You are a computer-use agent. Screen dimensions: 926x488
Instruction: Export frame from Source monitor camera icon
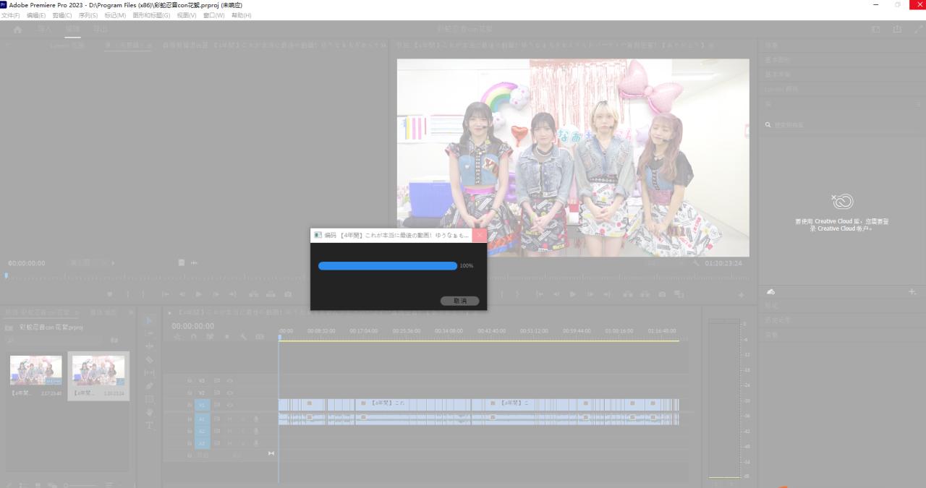[288, 294]
